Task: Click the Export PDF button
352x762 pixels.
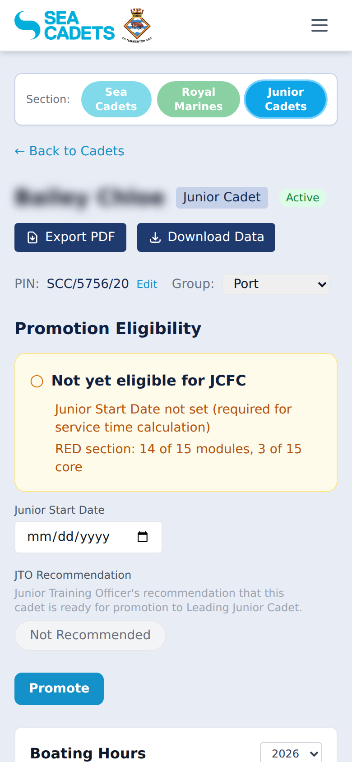Action: click(x=70, y=237)
